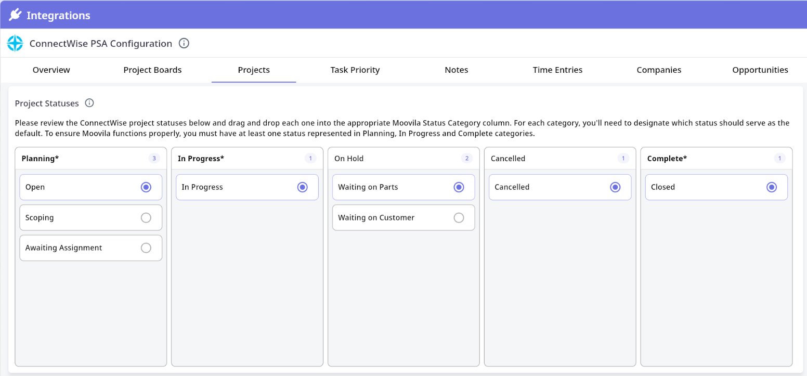
Task: Click the Planning column count badge
Action: pyautogui.click(x=154, y=159)
